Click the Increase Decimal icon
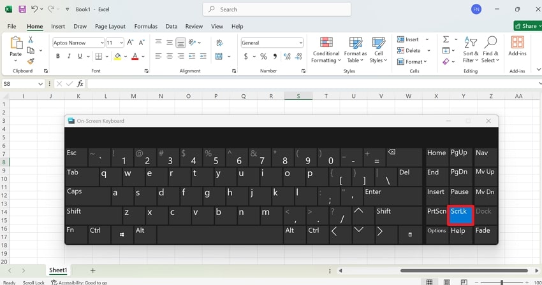Viewport: 542px width, 285px height. 287,56
